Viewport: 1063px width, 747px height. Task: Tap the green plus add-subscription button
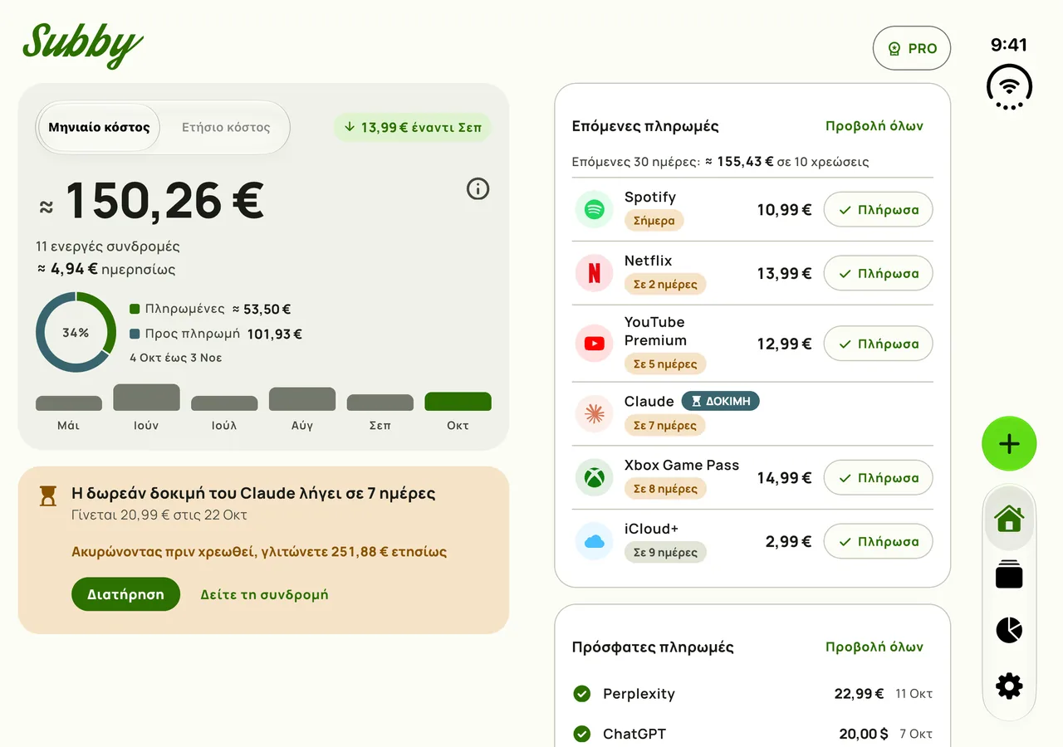[1009, 444]
